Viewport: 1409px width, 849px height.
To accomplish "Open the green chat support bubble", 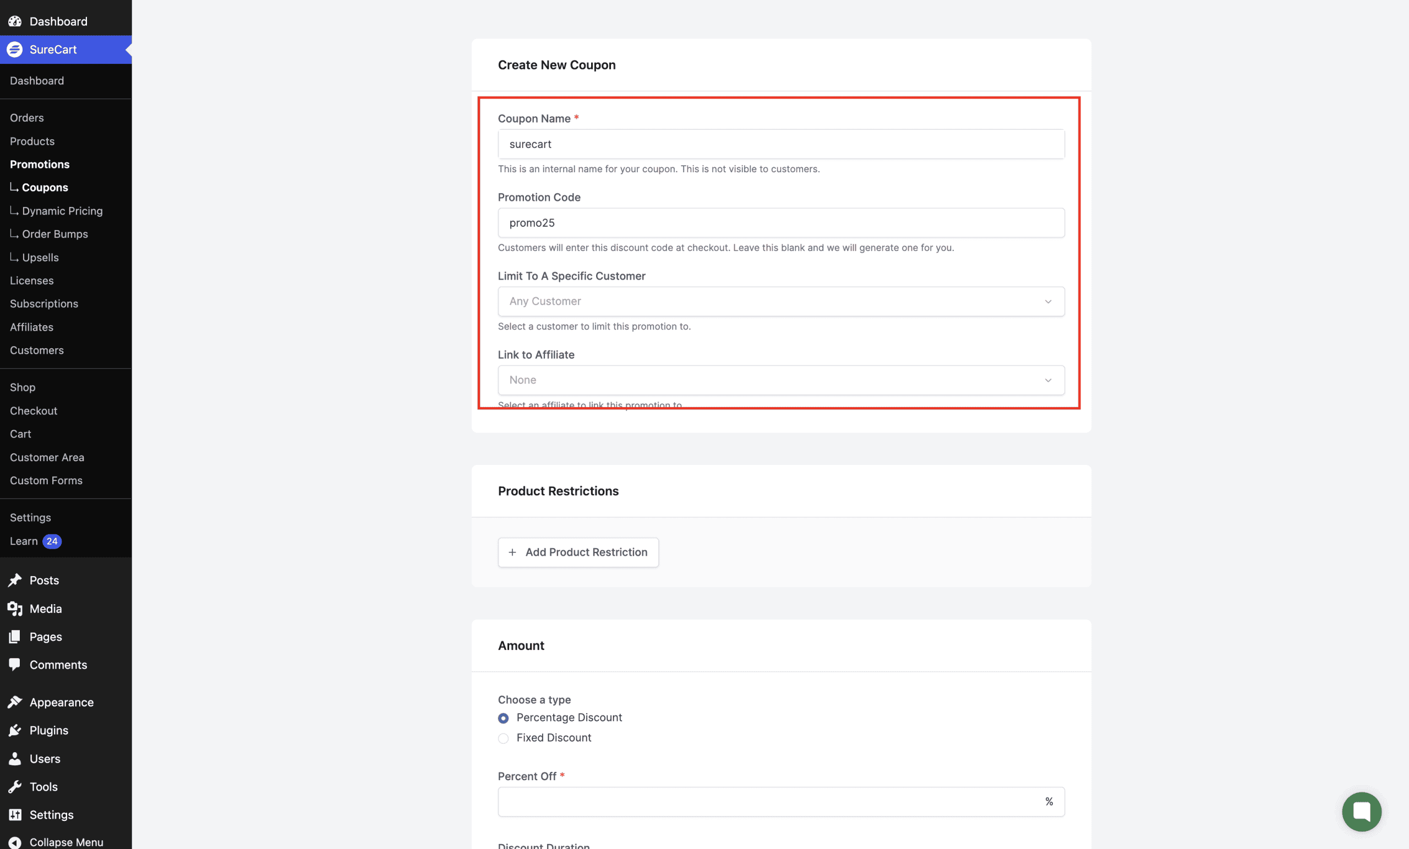I will point(1362,811).
